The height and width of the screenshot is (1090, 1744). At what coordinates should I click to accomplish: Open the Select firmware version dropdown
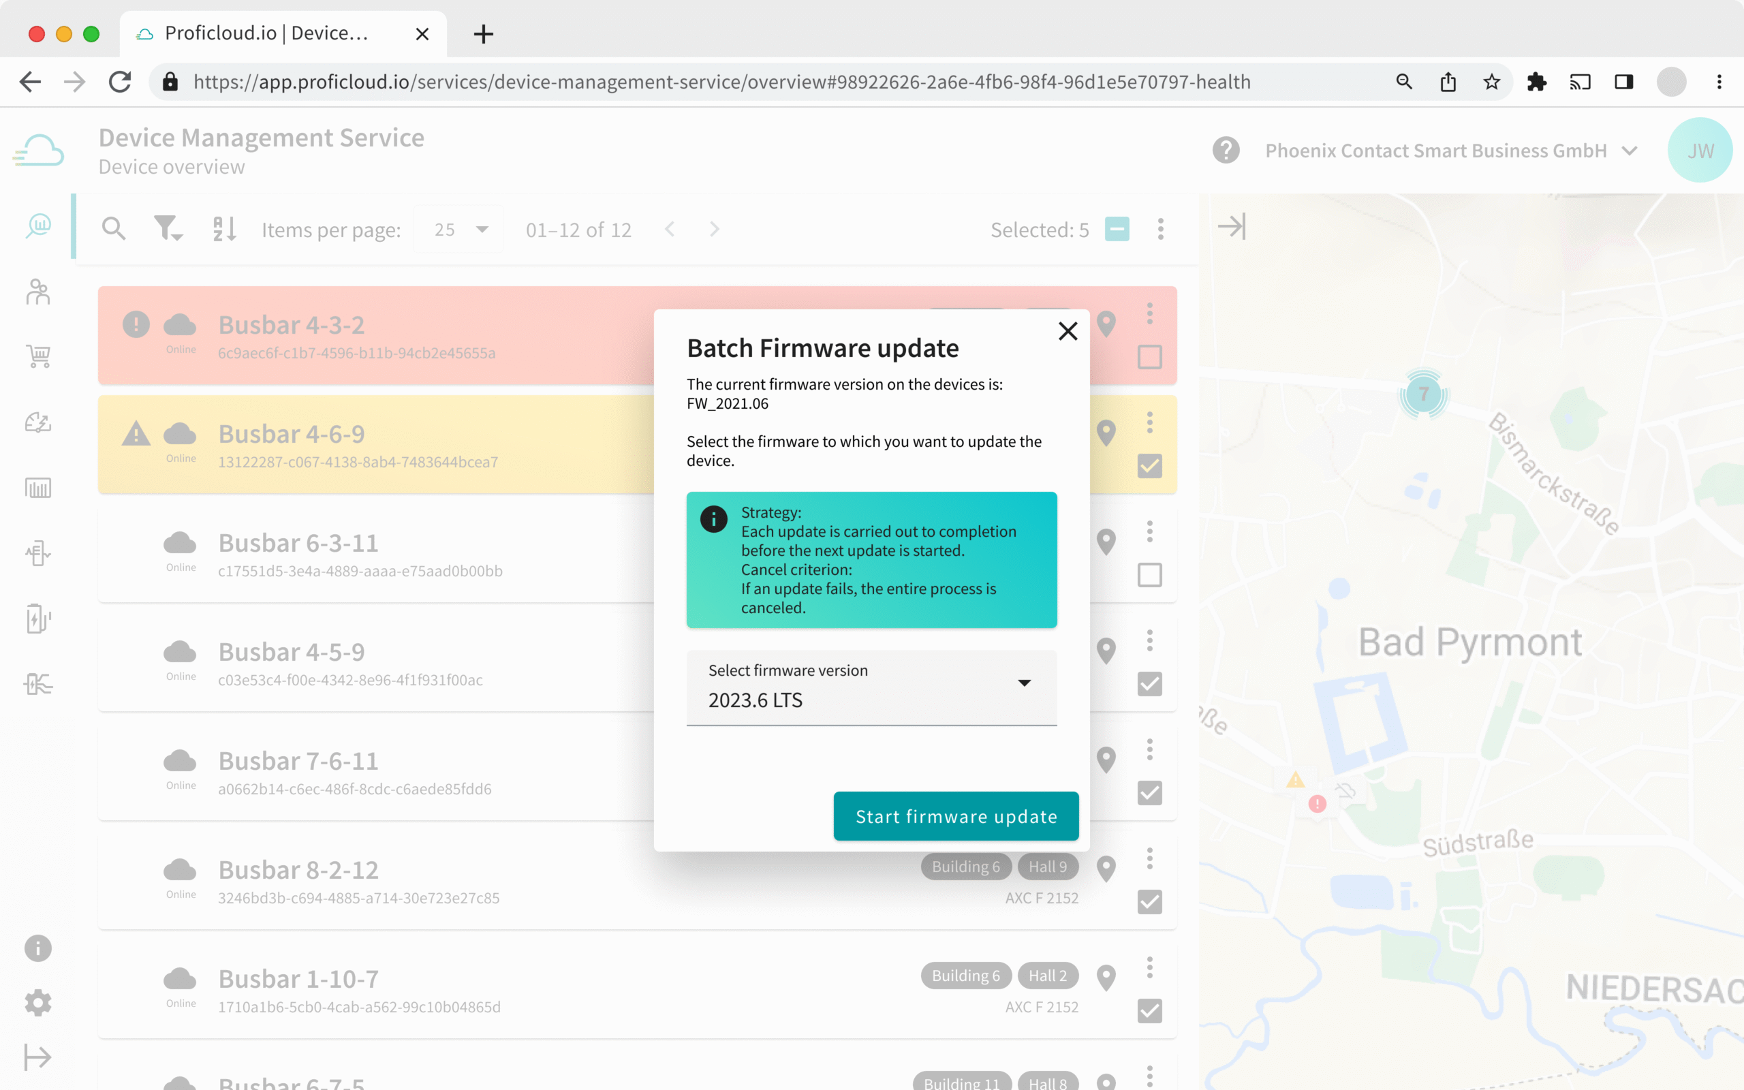coord(871,688)
